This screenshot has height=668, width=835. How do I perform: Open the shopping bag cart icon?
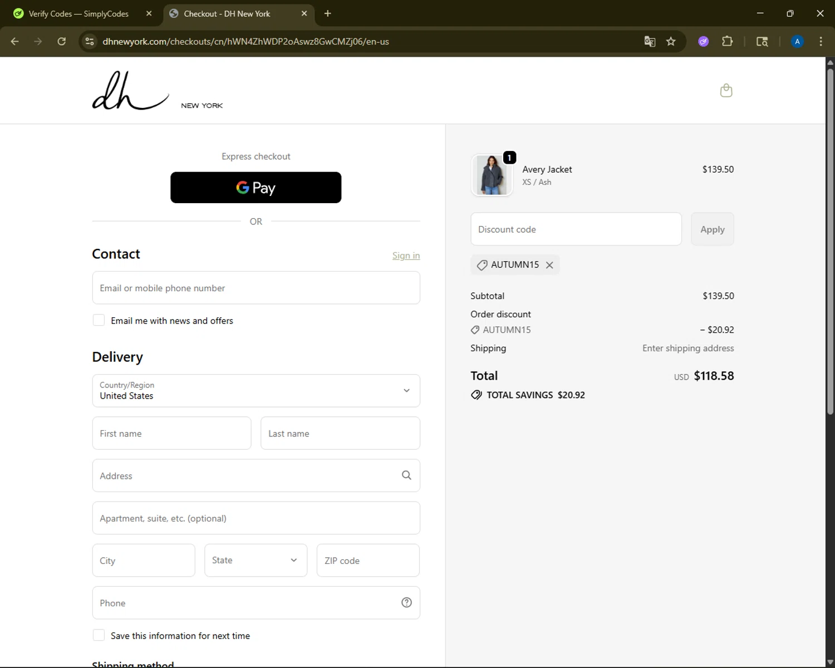tap(726, 90)
